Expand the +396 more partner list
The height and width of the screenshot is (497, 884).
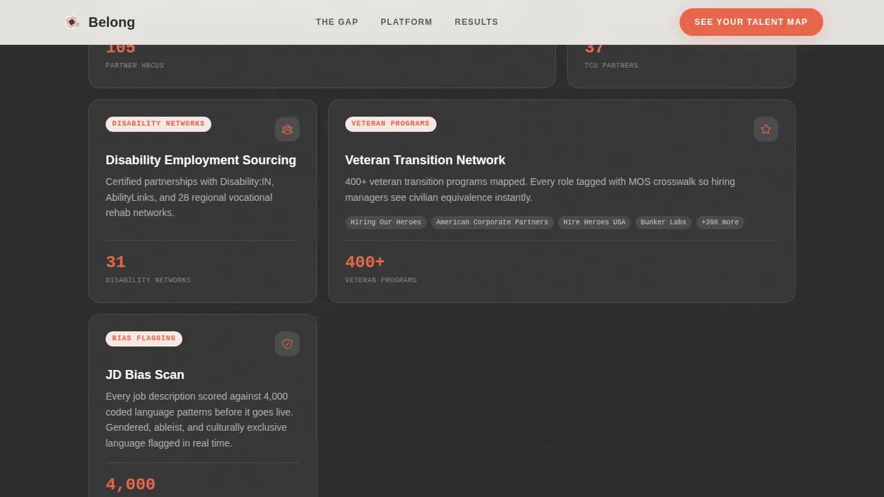(x=720, y=222)
